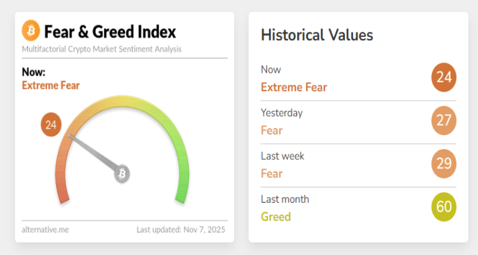Click the gray Bitcoin coin on gauge needle
Screen dimensions: 478x255
click(x=122, y=173)
